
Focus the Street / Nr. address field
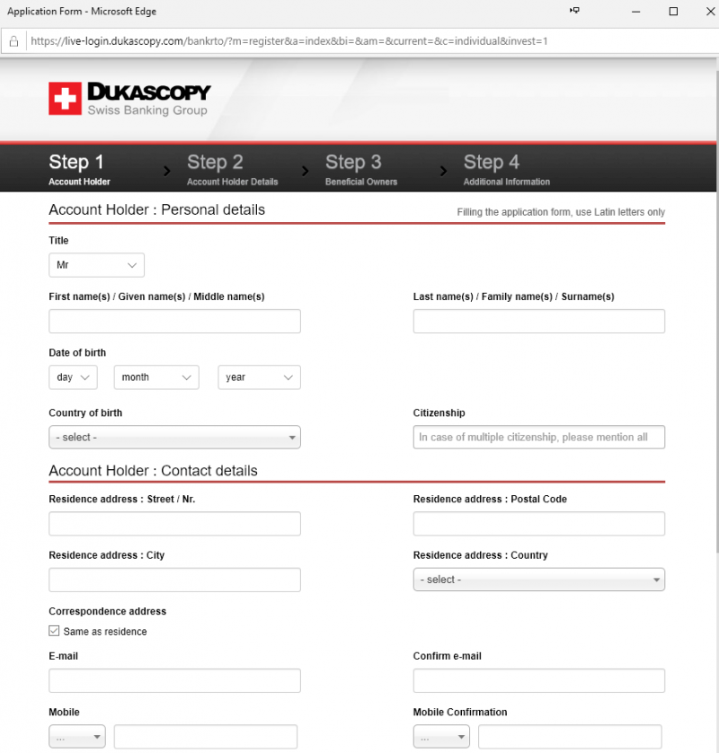[x=175, y=524]
